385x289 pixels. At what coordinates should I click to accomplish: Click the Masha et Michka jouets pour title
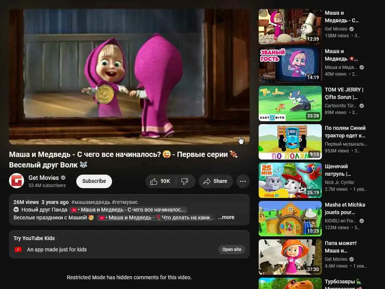(x=345, y=208)
